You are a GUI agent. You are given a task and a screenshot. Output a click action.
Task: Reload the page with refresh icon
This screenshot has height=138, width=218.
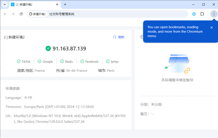point(21,14)
